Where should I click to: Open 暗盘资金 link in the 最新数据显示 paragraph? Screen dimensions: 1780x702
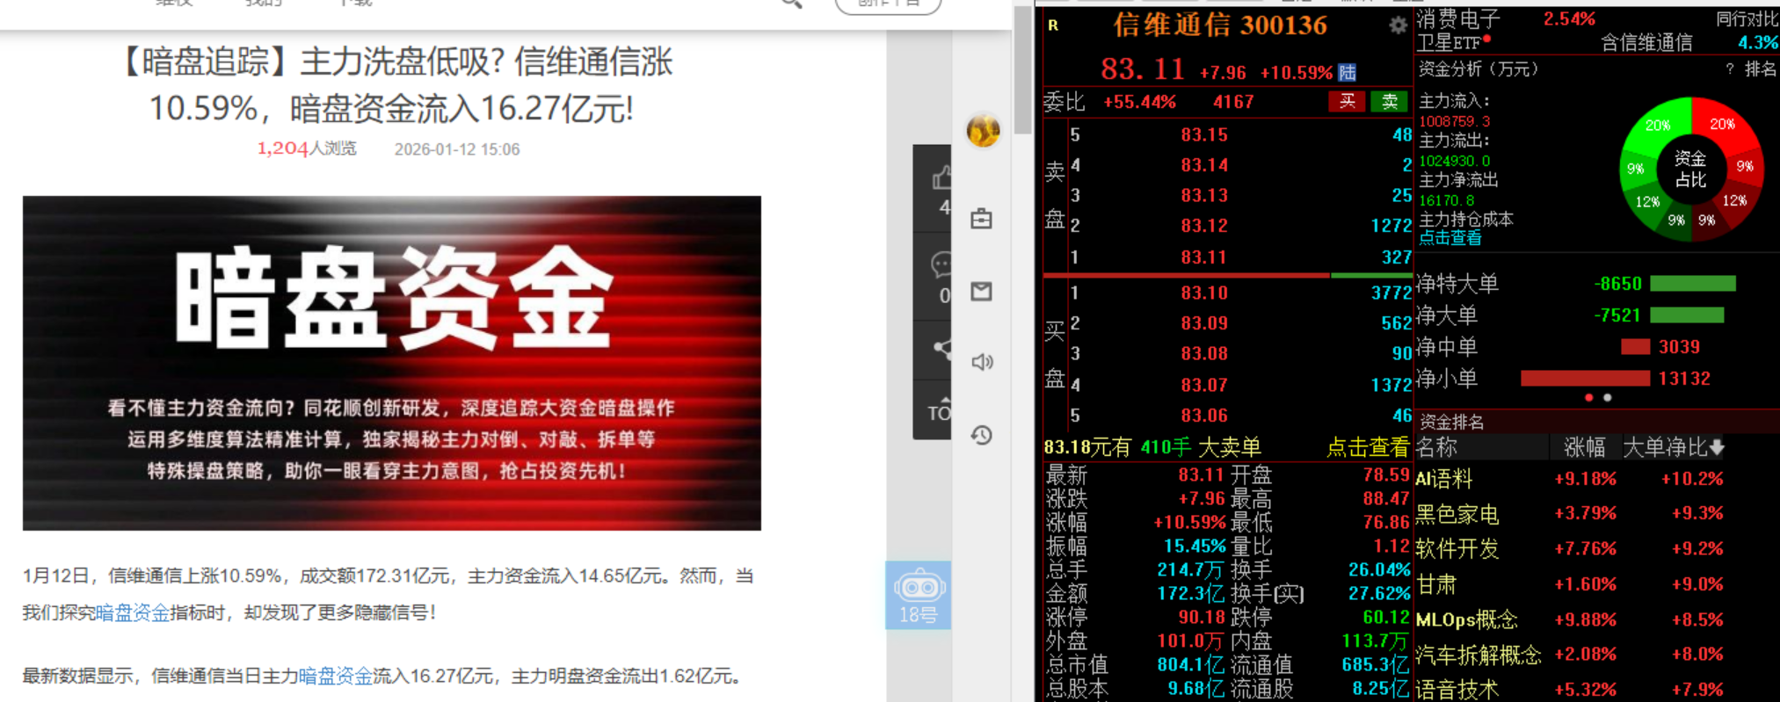335,676
